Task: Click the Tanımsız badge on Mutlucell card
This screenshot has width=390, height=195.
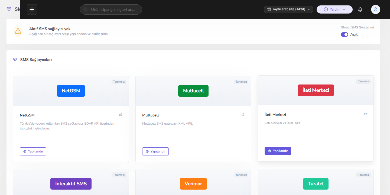Action: [241, 82]
